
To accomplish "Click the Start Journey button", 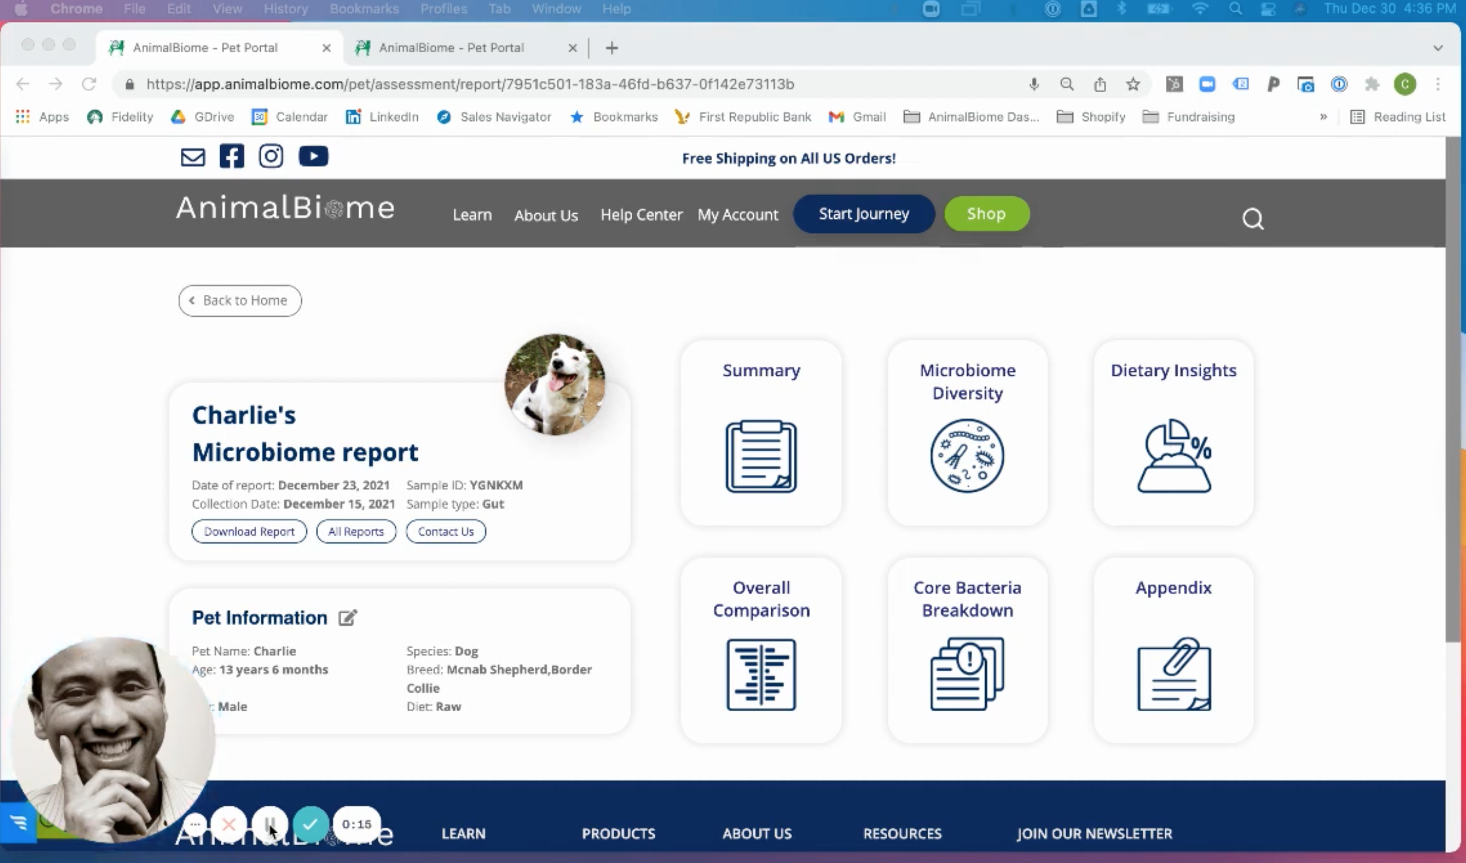I will (x=864, y=214).
